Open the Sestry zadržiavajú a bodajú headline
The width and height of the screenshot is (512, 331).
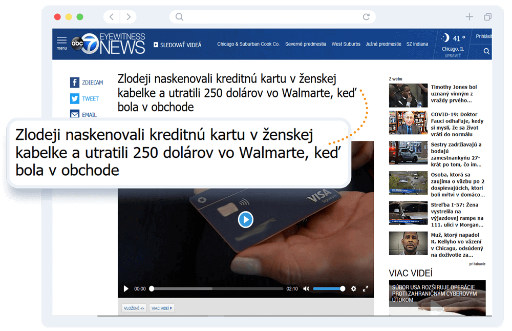[x=456, y=155]
